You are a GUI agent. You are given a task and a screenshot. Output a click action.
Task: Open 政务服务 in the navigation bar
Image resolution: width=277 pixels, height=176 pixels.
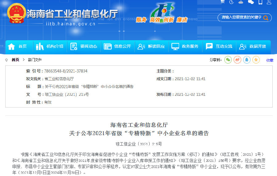point(186,46)
